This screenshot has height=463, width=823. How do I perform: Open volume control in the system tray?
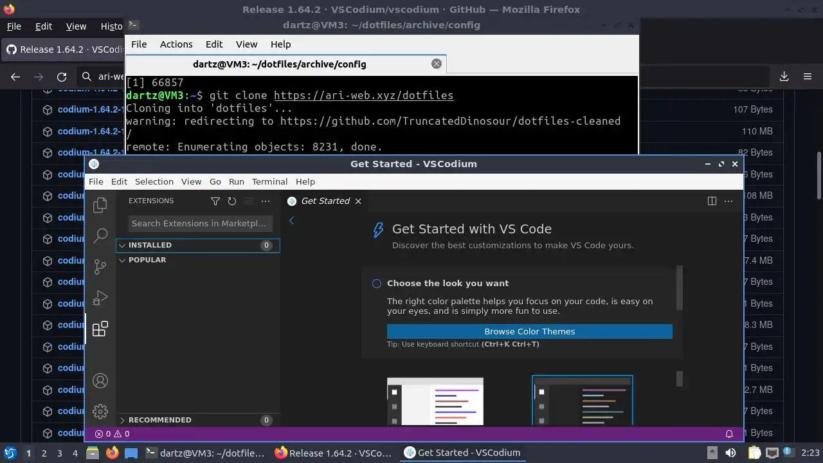[x=730, y=453]
